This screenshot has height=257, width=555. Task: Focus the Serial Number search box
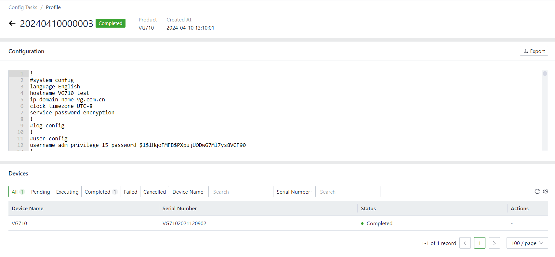348,192
